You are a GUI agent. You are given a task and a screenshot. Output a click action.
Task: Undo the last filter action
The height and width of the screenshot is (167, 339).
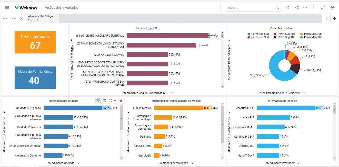[5, 19]
